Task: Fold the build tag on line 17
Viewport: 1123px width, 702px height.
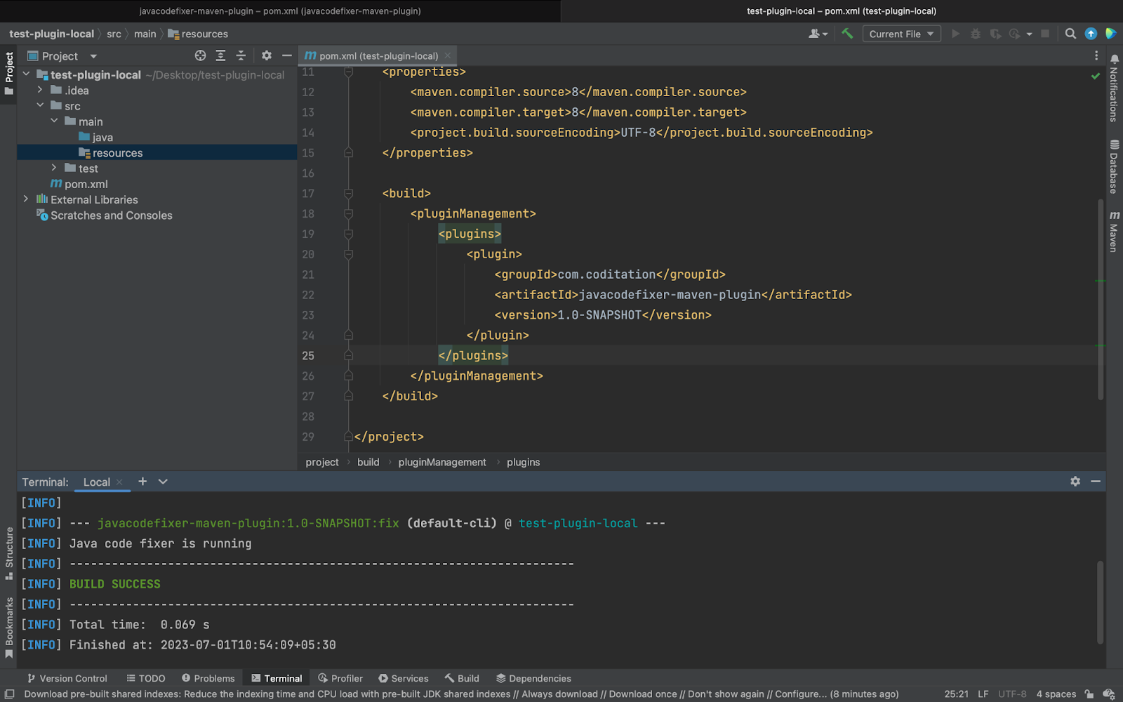Action: [348, 193]
